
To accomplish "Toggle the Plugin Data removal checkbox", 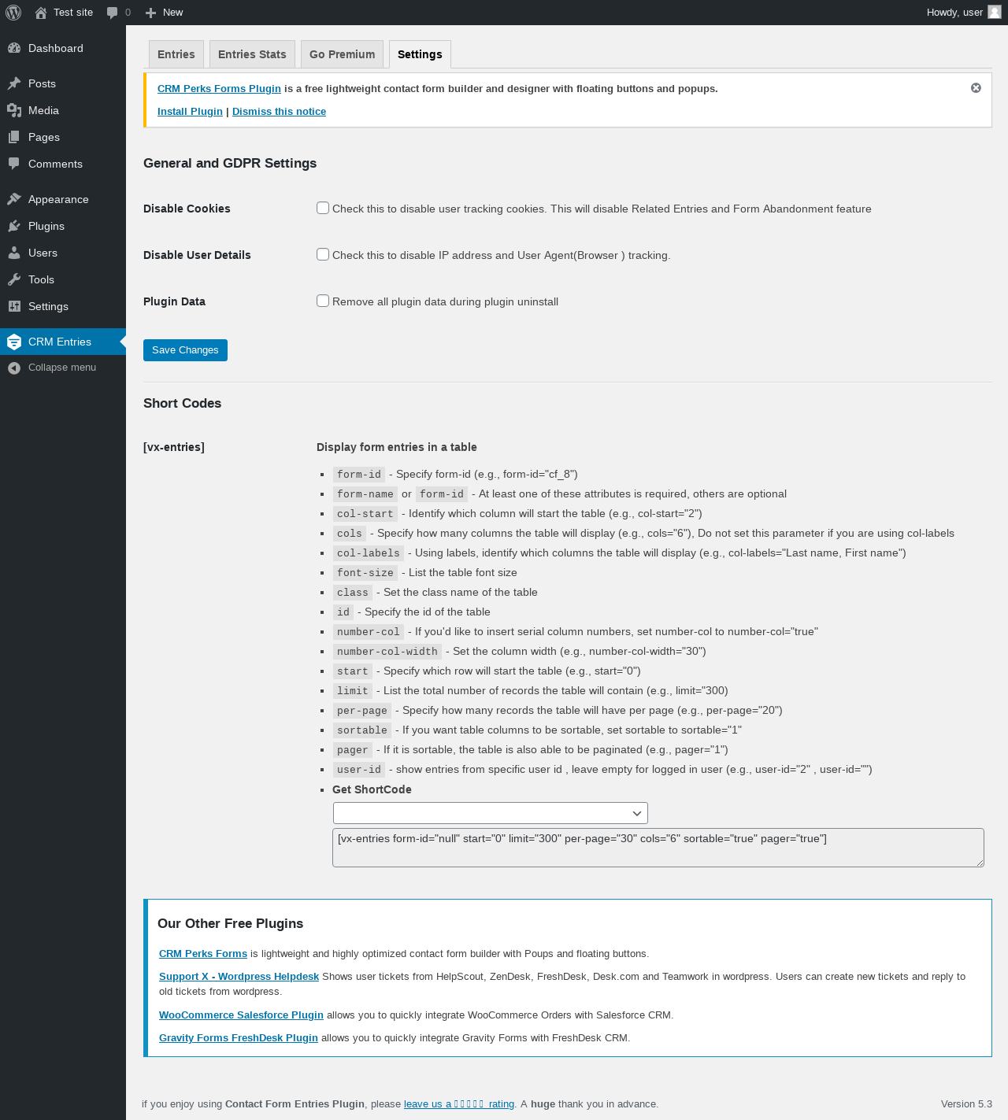I will (323, 301).
